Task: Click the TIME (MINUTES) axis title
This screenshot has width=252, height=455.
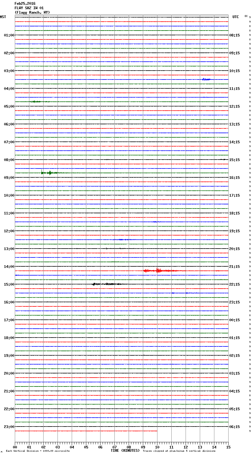Action: coord(125,451)
